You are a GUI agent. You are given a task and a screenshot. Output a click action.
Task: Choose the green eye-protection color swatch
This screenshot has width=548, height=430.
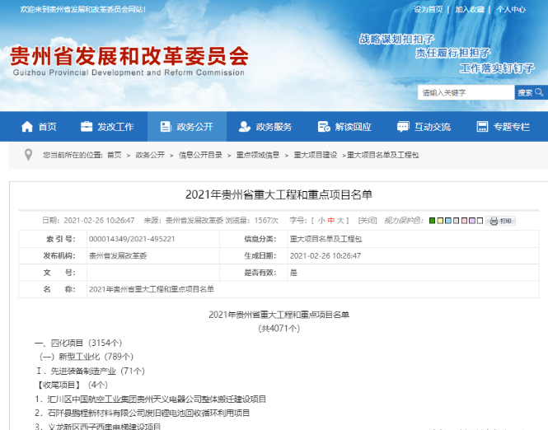(433, 221)
